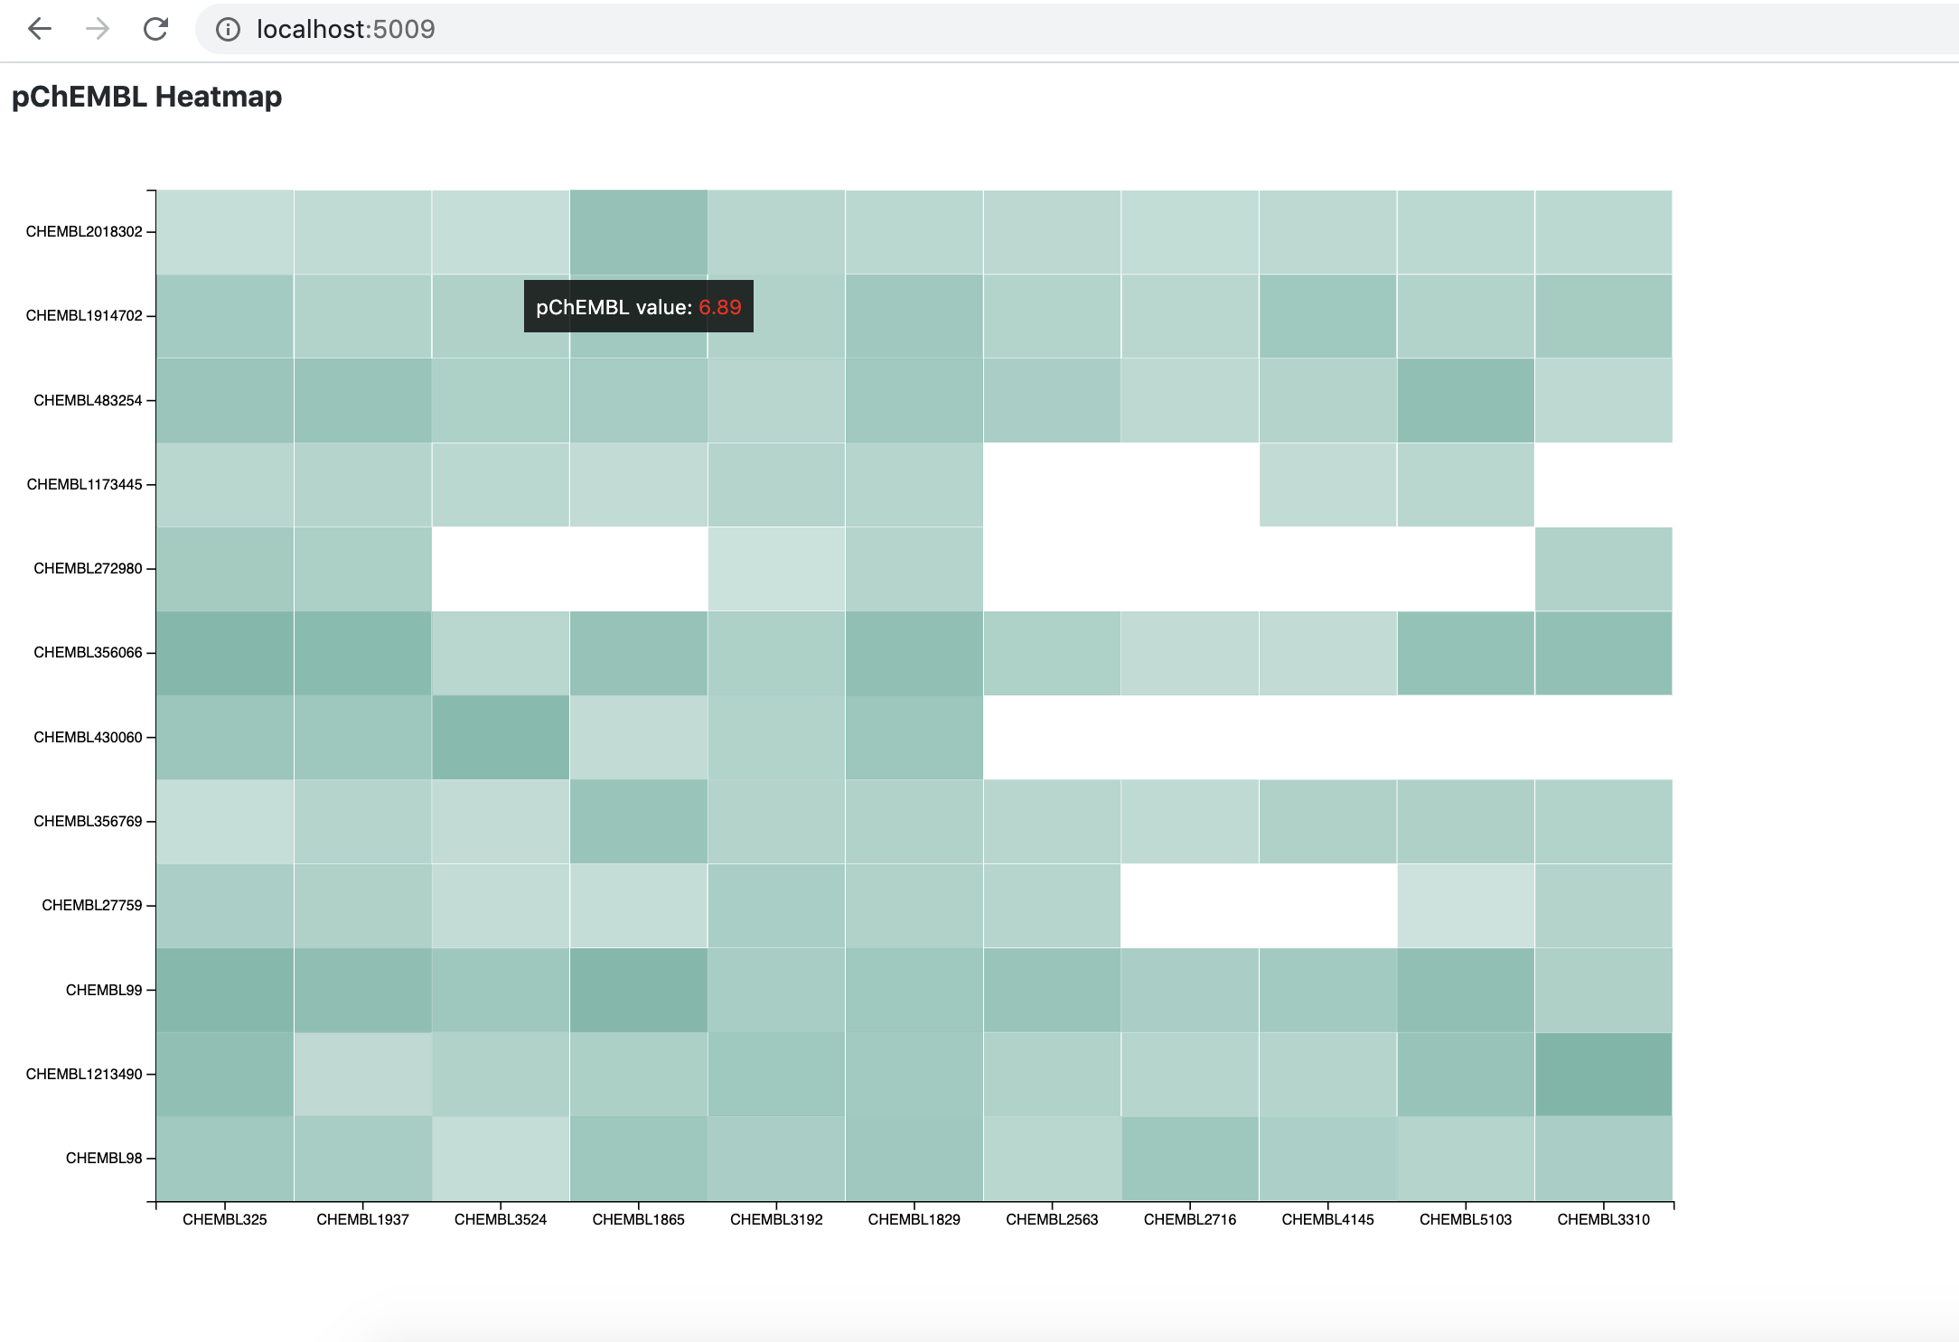Click y-axis label CHEMBL1914702
The height and width of the screenshot is (1342, 1959).
(x=84, y=315)
